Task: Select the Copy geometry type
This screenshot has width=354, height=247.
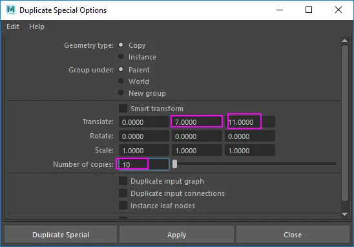Action: click(x=121, y=45)
